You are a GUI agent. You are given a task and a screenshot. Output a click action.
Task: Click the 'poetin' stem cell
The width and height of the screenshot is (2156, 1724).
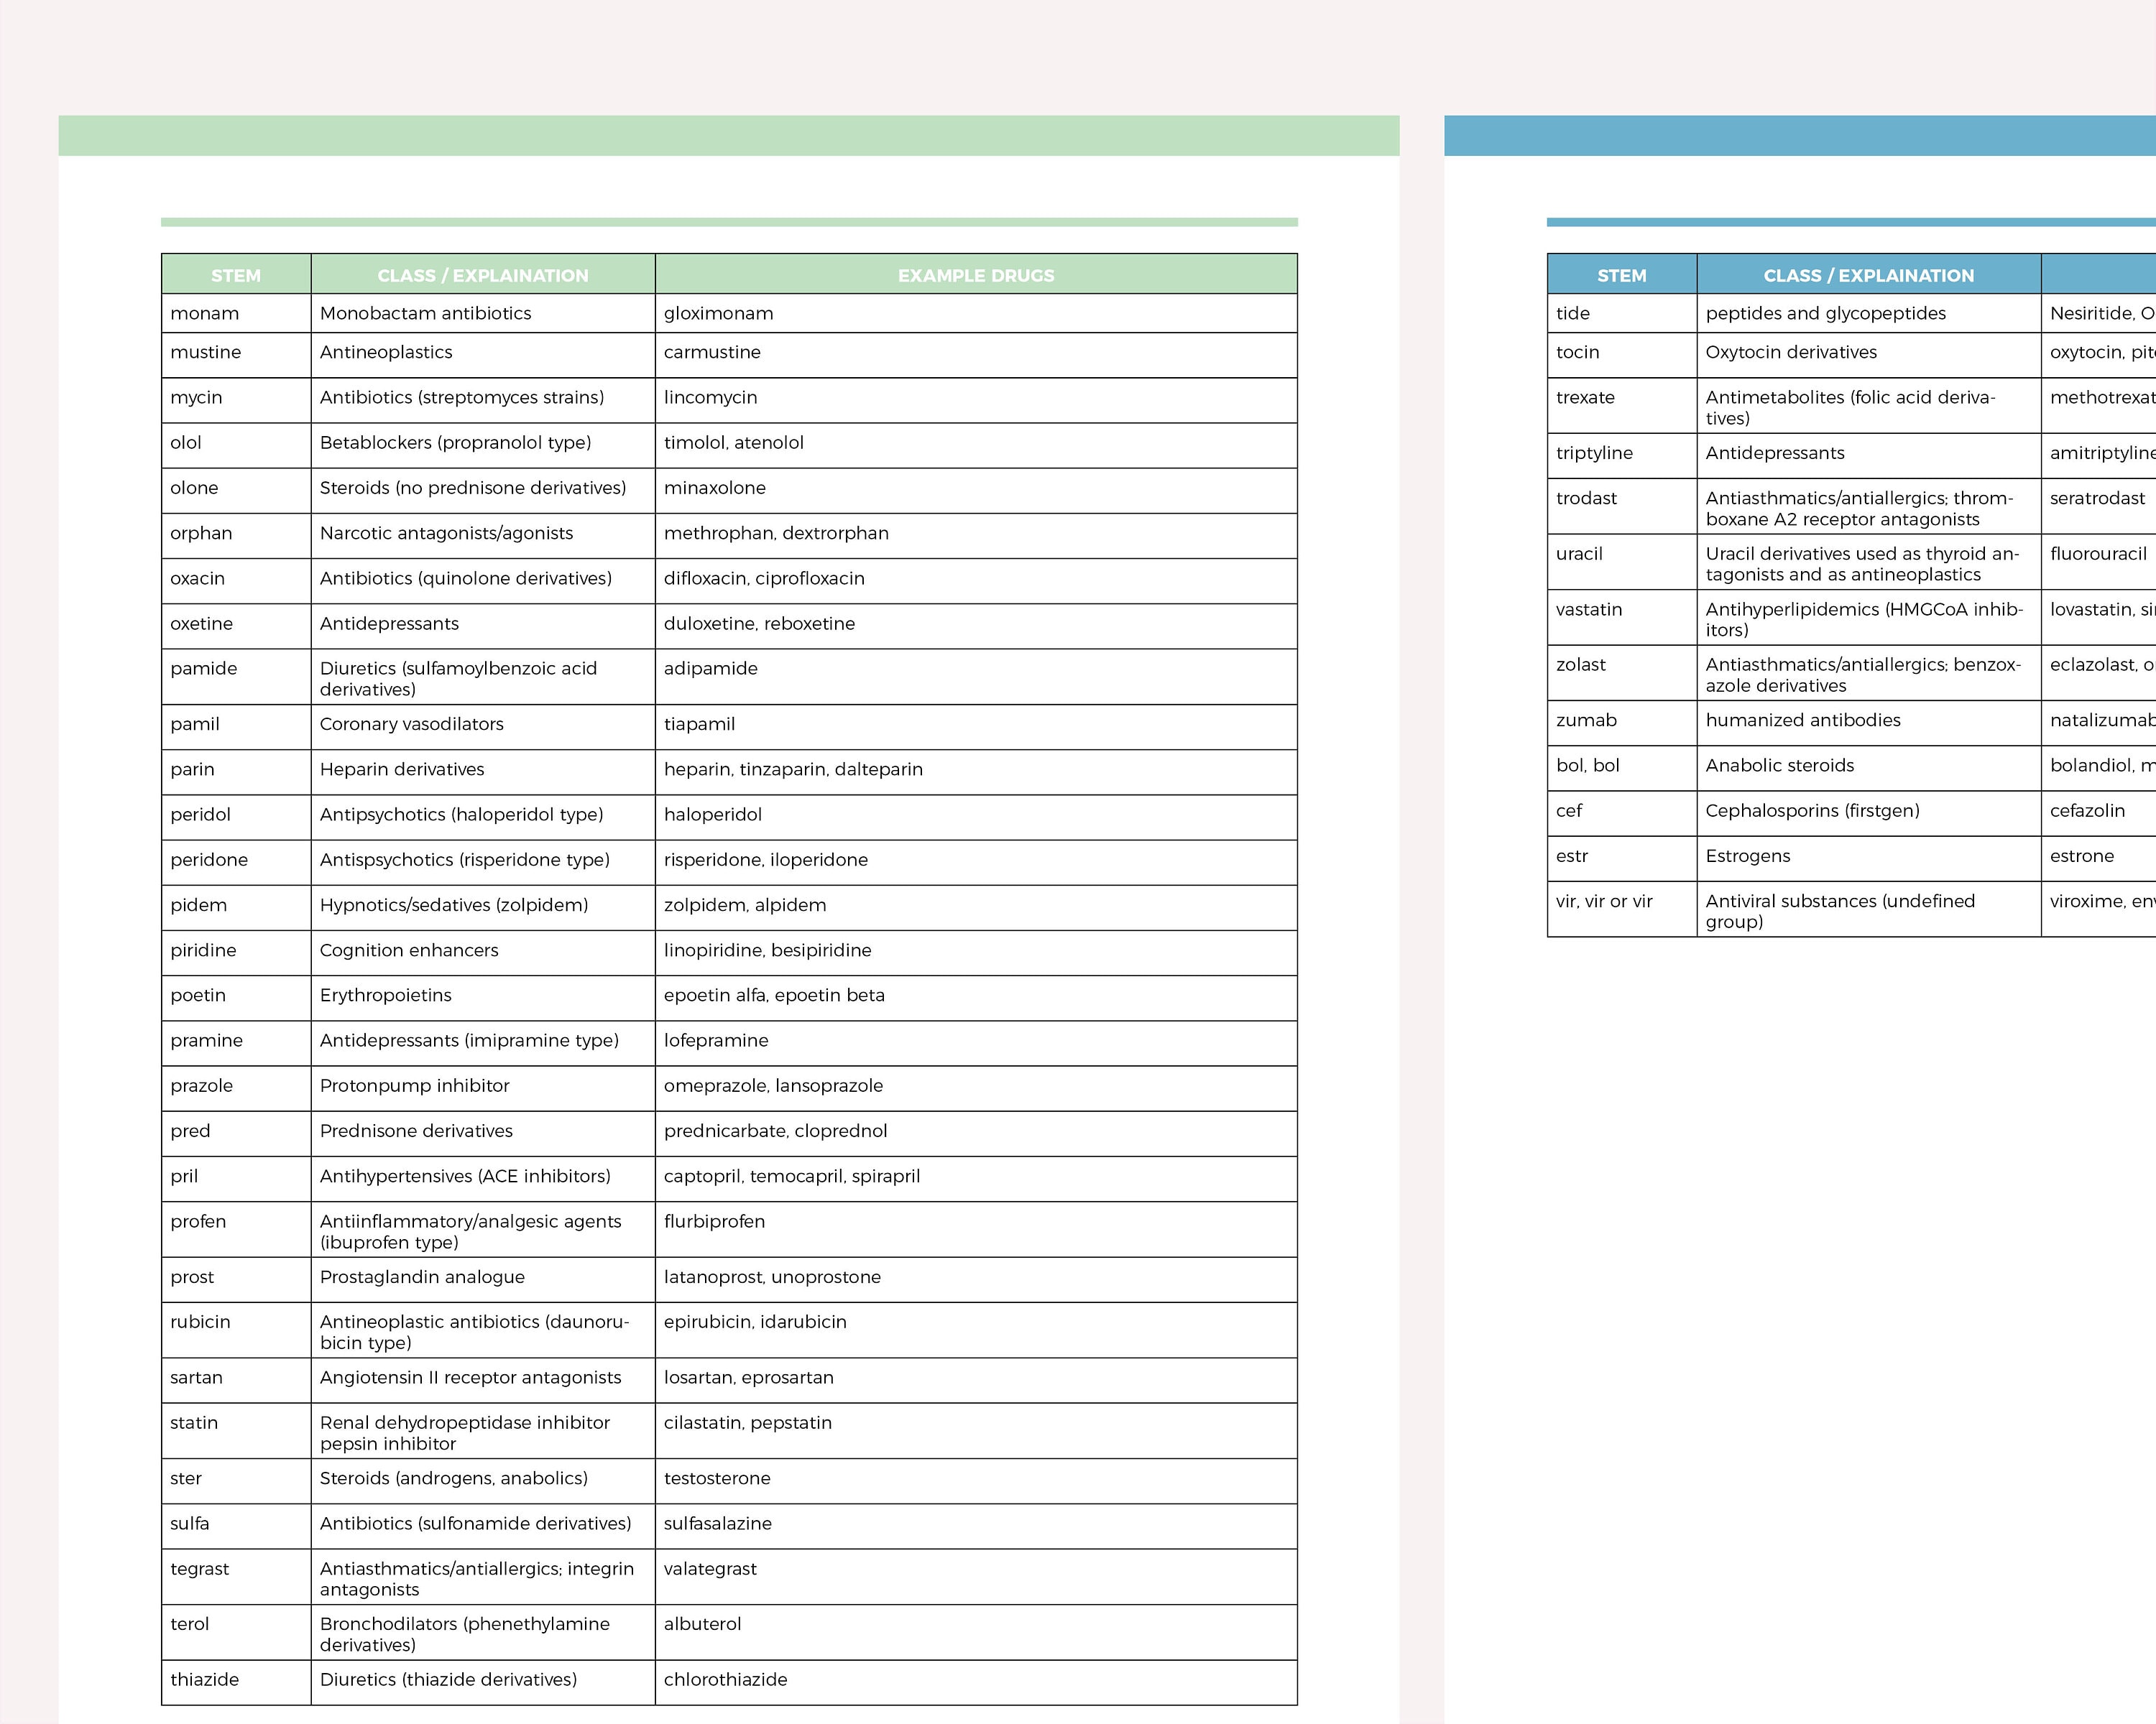(236, 998)
